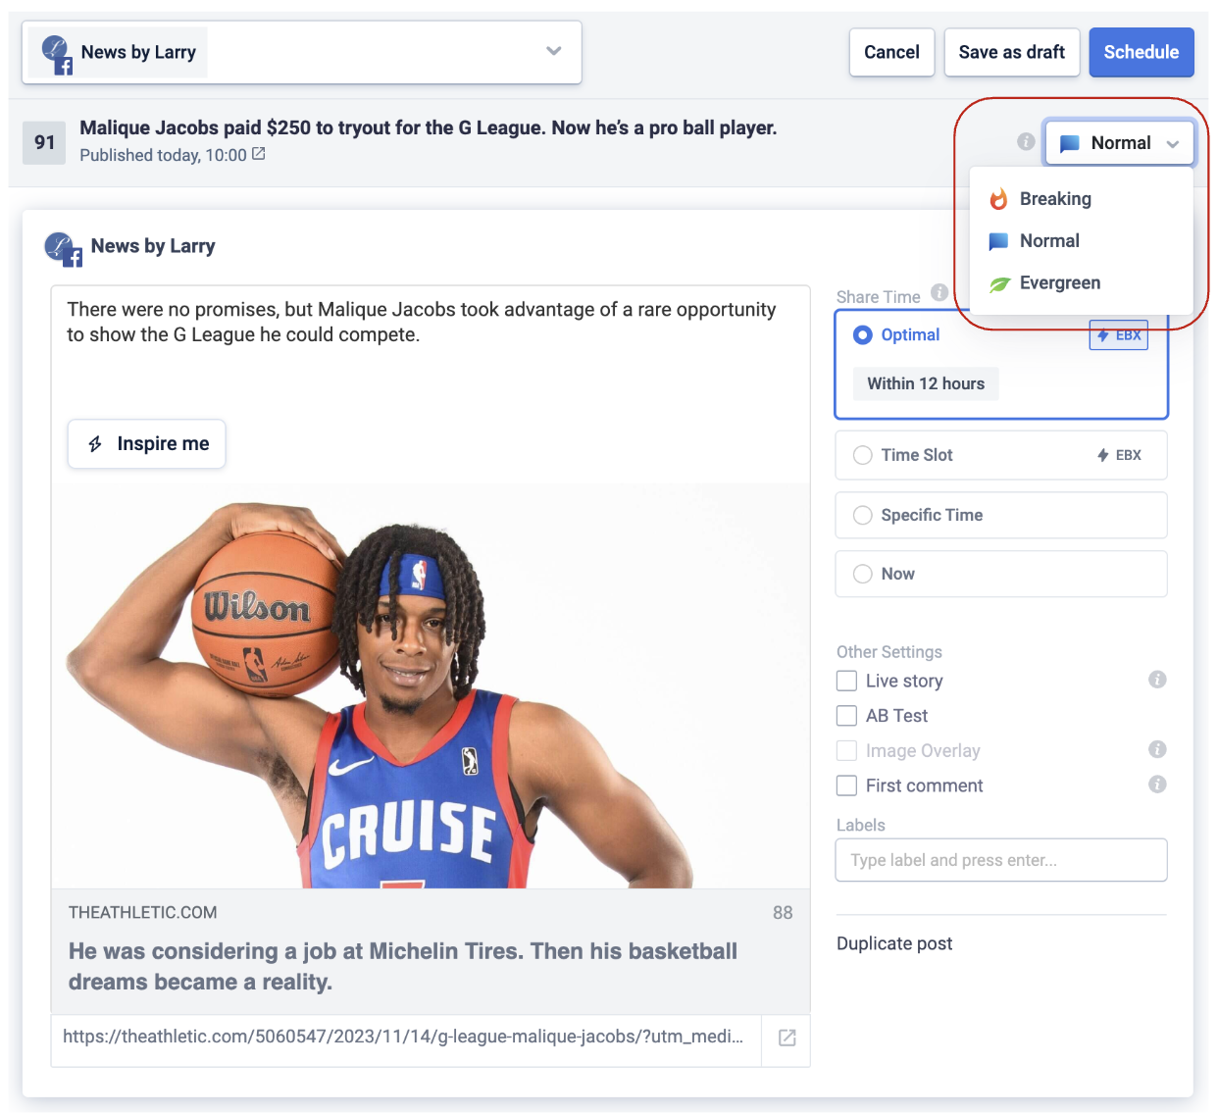Select the Specific Time radio option

click(863, 515)
